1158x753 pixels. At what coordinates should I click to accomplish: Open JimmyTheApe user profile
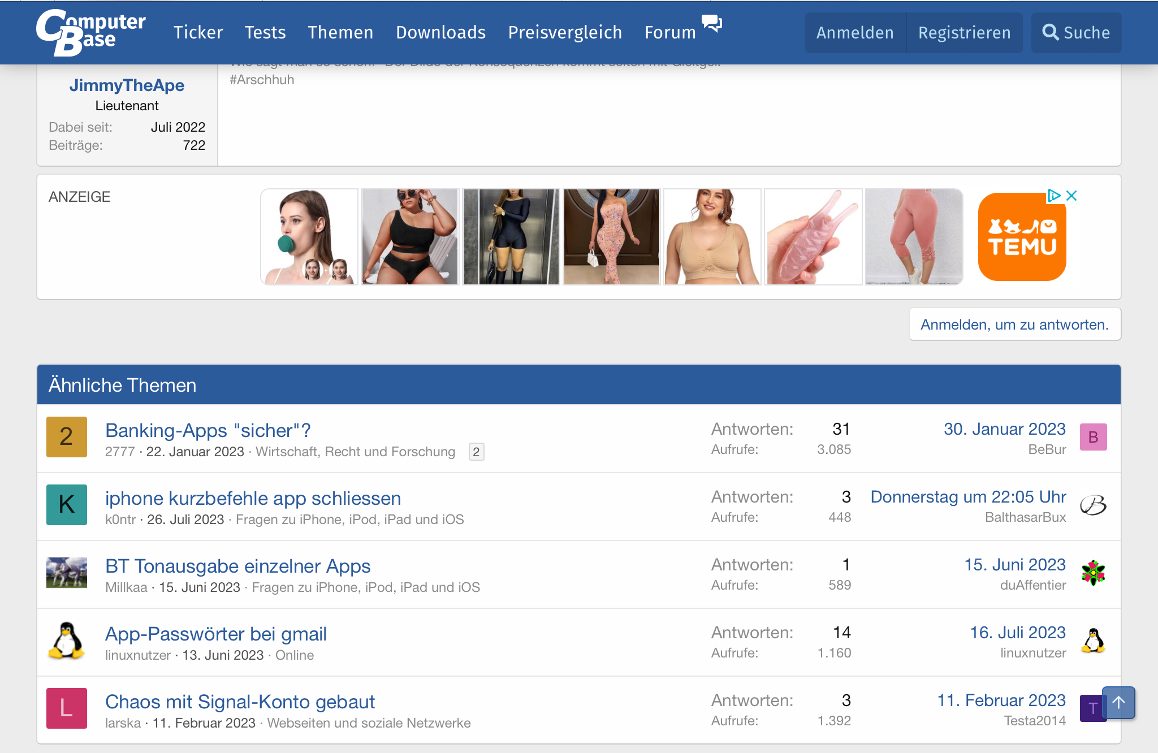[127, 85]
